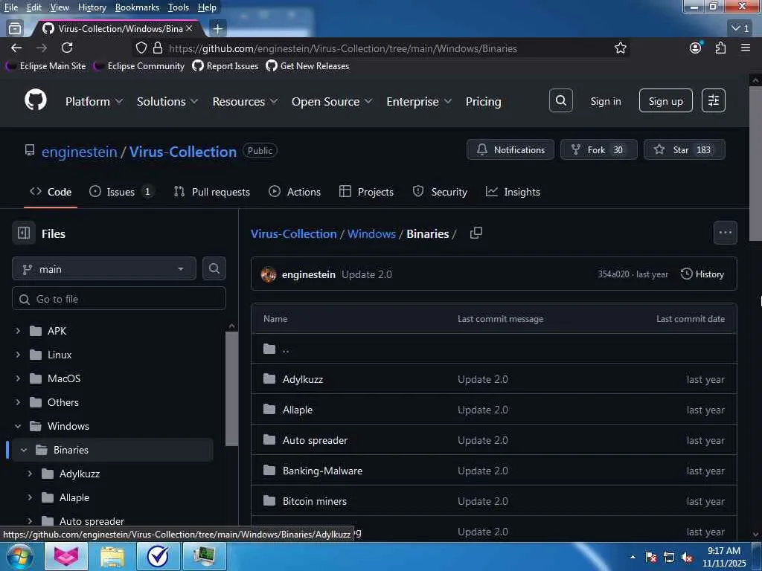The height and width of the screenshot is (571, 762).
Task: Open the History menu in menu bar
Action: pos(92,7)
